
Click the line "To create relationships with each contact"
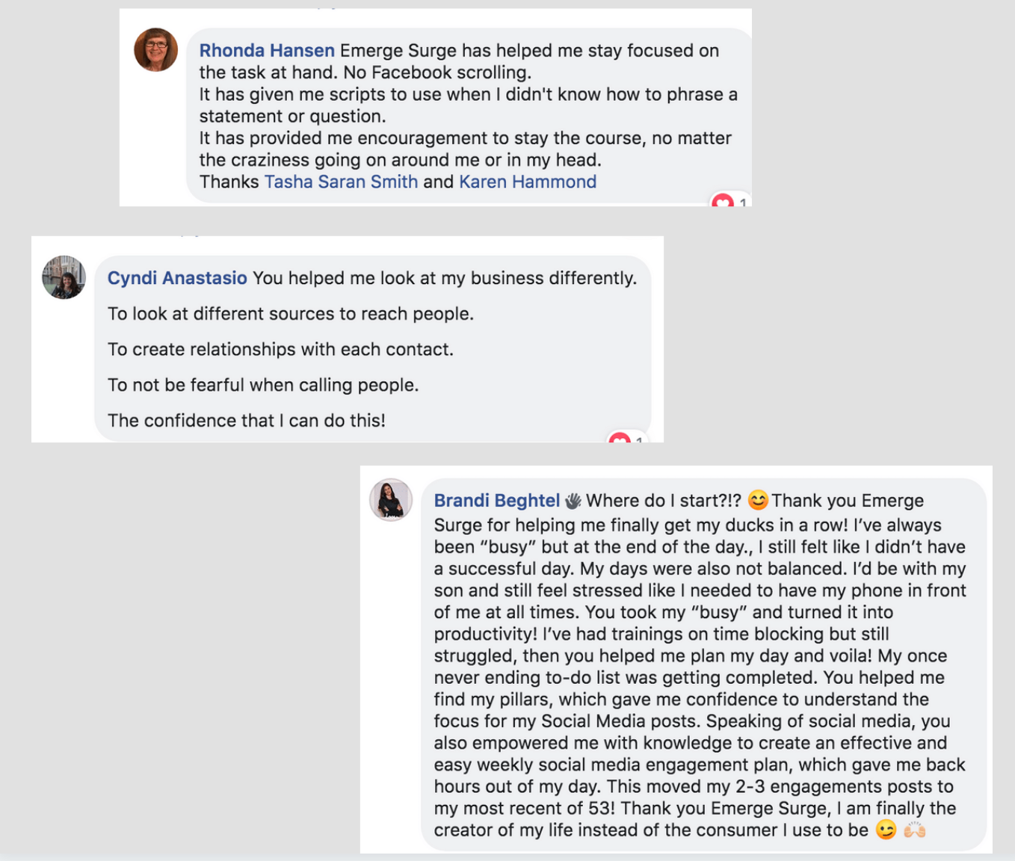coord(280,350)
